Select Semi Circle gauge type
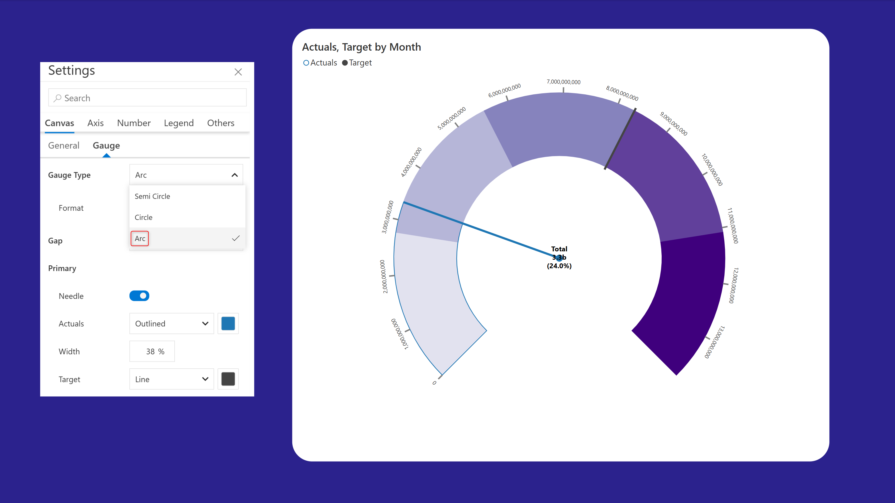895x503 pixels. coord(152,196)
